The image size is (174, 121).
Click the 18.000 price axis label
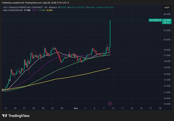[167, 50]
